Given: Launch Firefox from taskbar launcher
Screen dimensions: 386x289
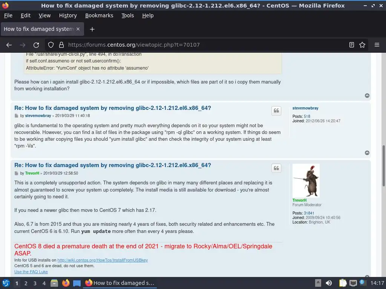Looking at the screenshot, I should click(66, 283).
